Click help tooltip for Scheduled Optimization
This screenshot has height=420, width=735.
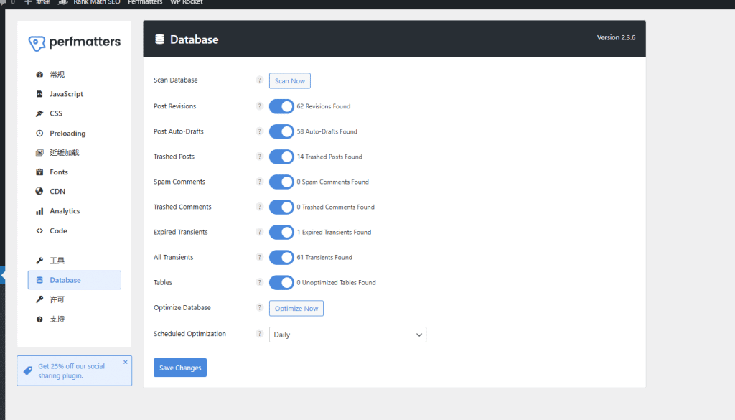tap(260, 334)
